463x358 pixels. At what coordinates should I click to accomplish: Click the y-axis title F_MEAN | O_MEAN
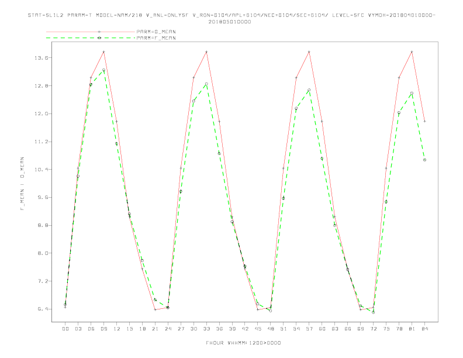[x=22, y=184]
